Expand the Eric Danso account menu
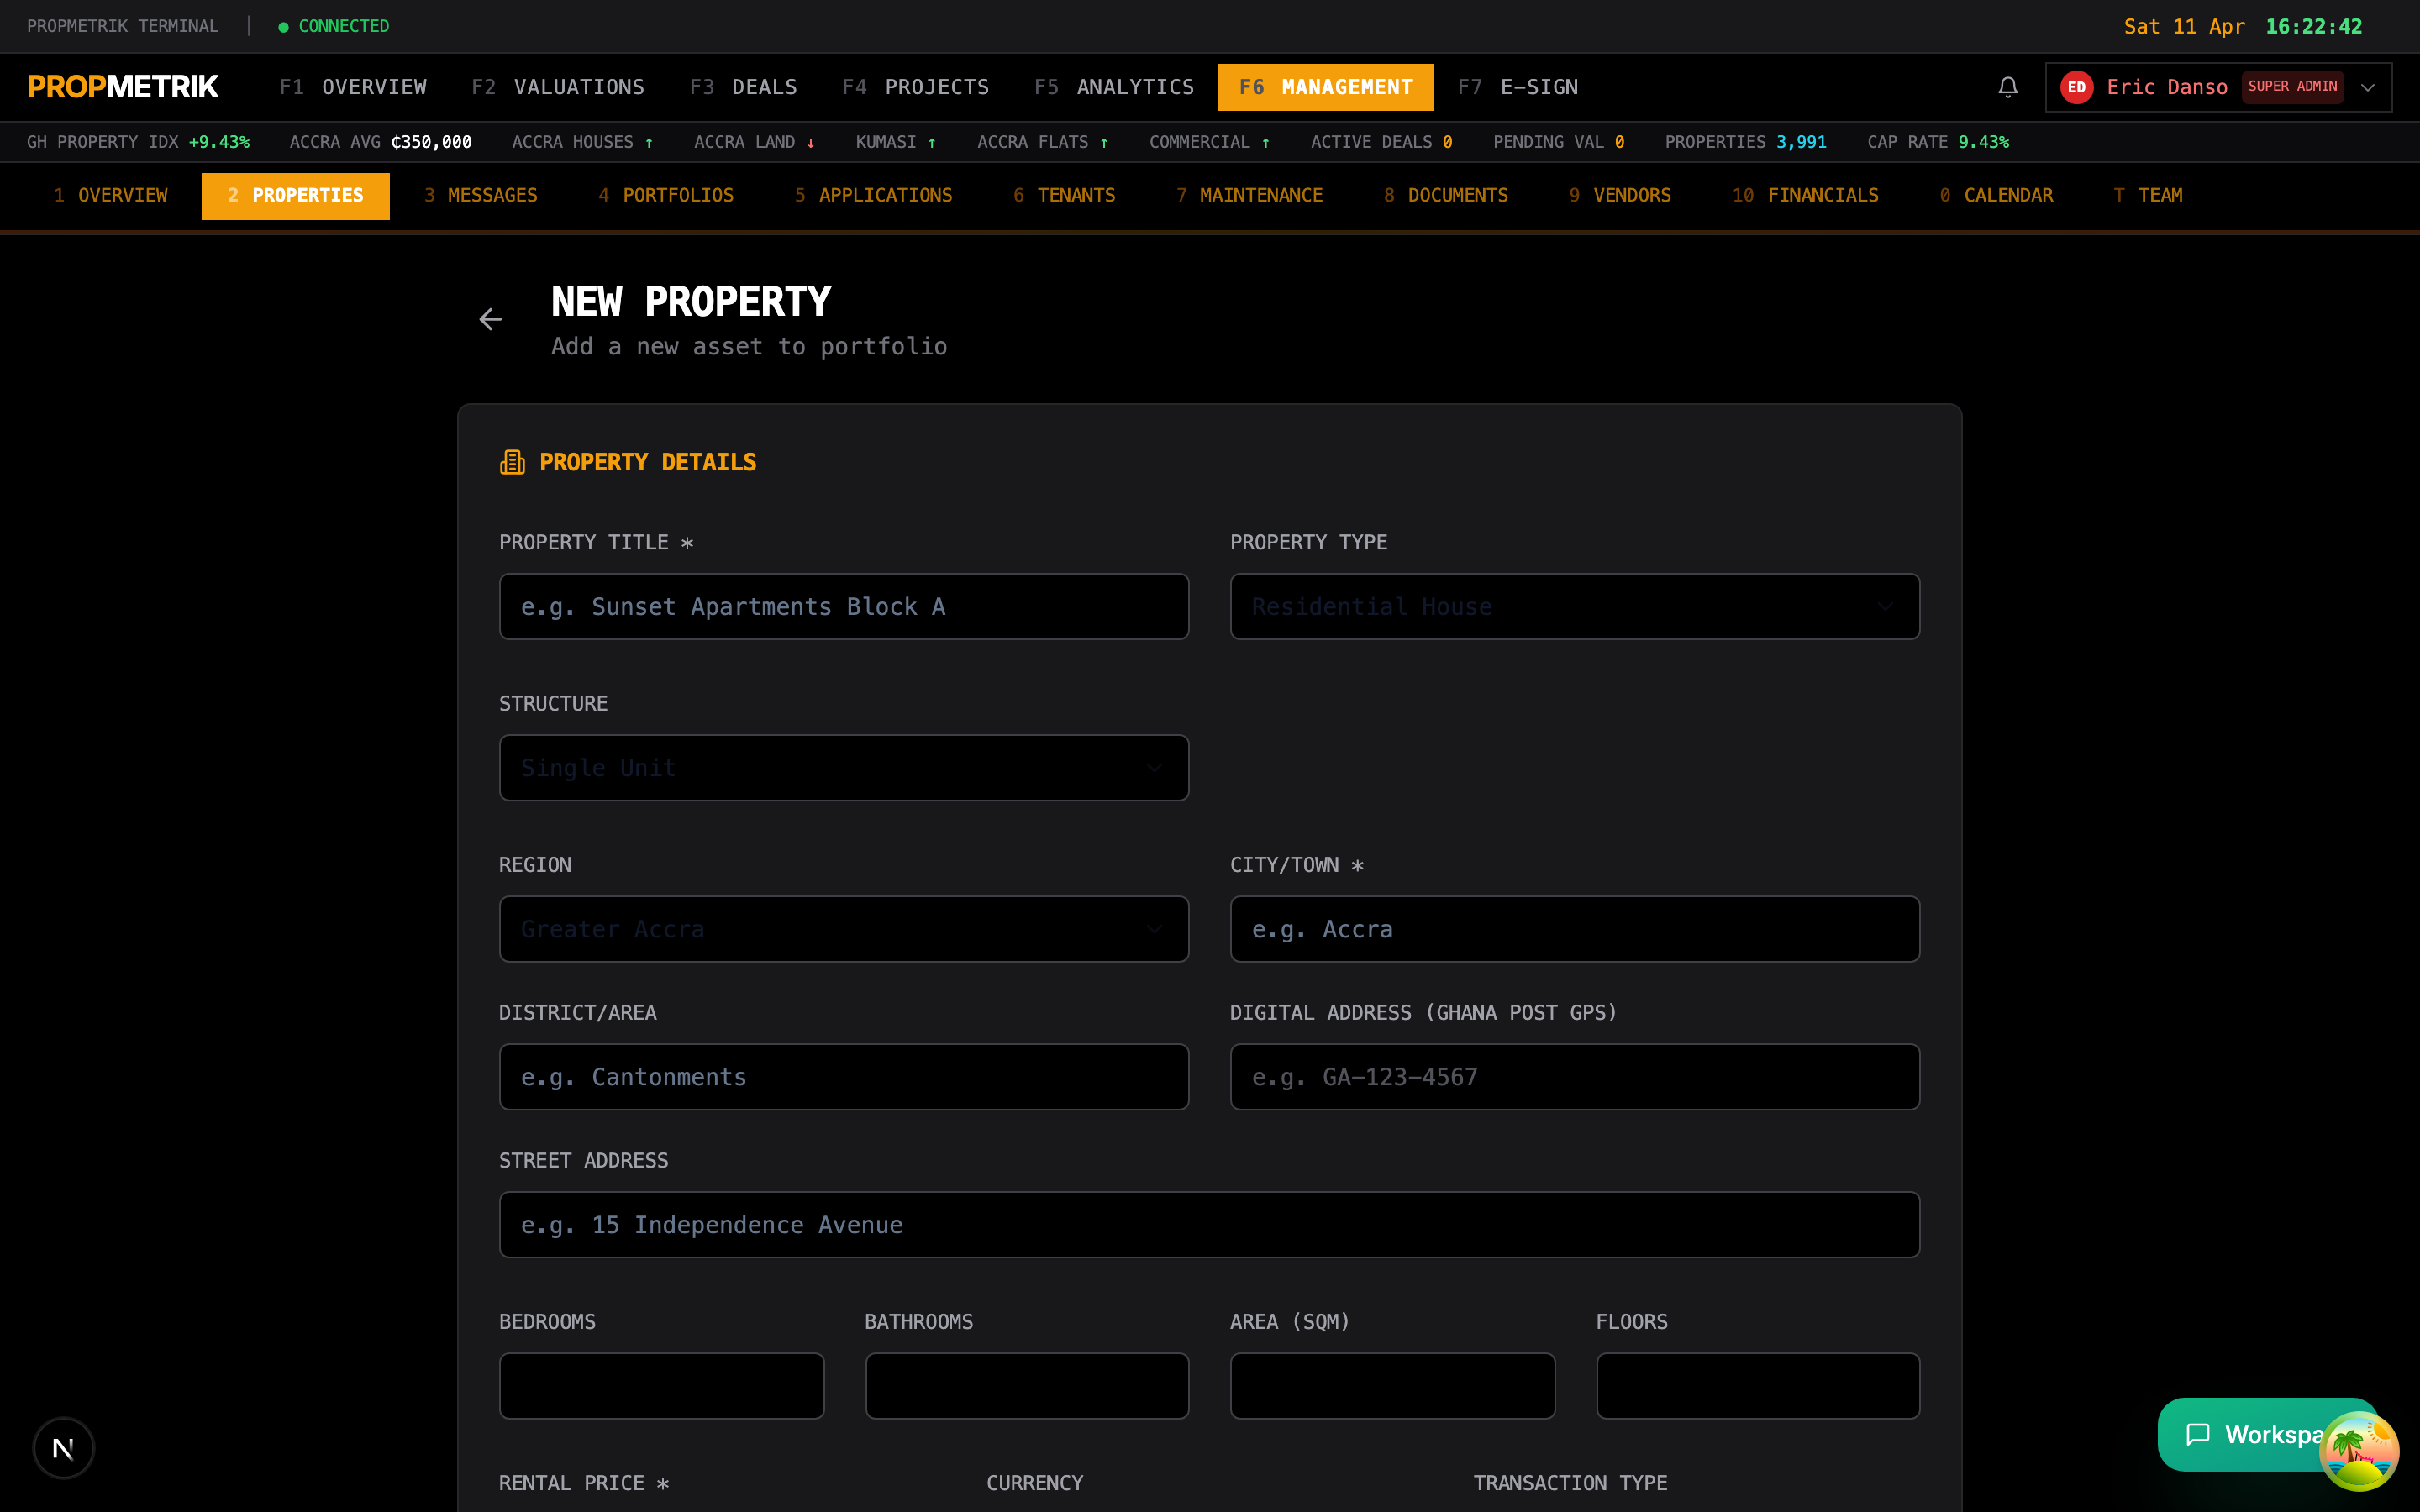The width and height of the screenshot is (2420, 1512). (x=2218, y=87)
